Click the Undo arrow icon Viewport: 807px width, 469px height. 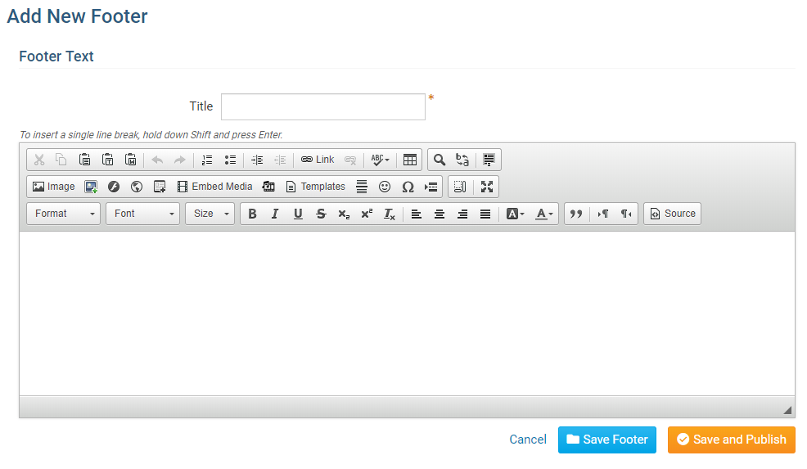coord(157,160)
